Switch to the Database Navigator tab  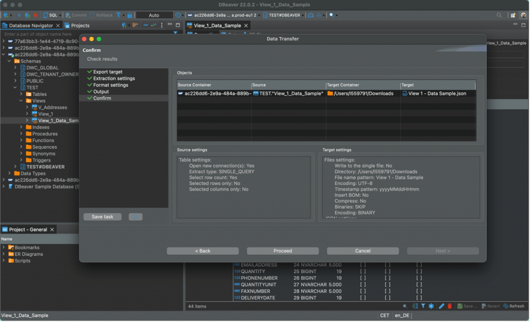(31, 25)
